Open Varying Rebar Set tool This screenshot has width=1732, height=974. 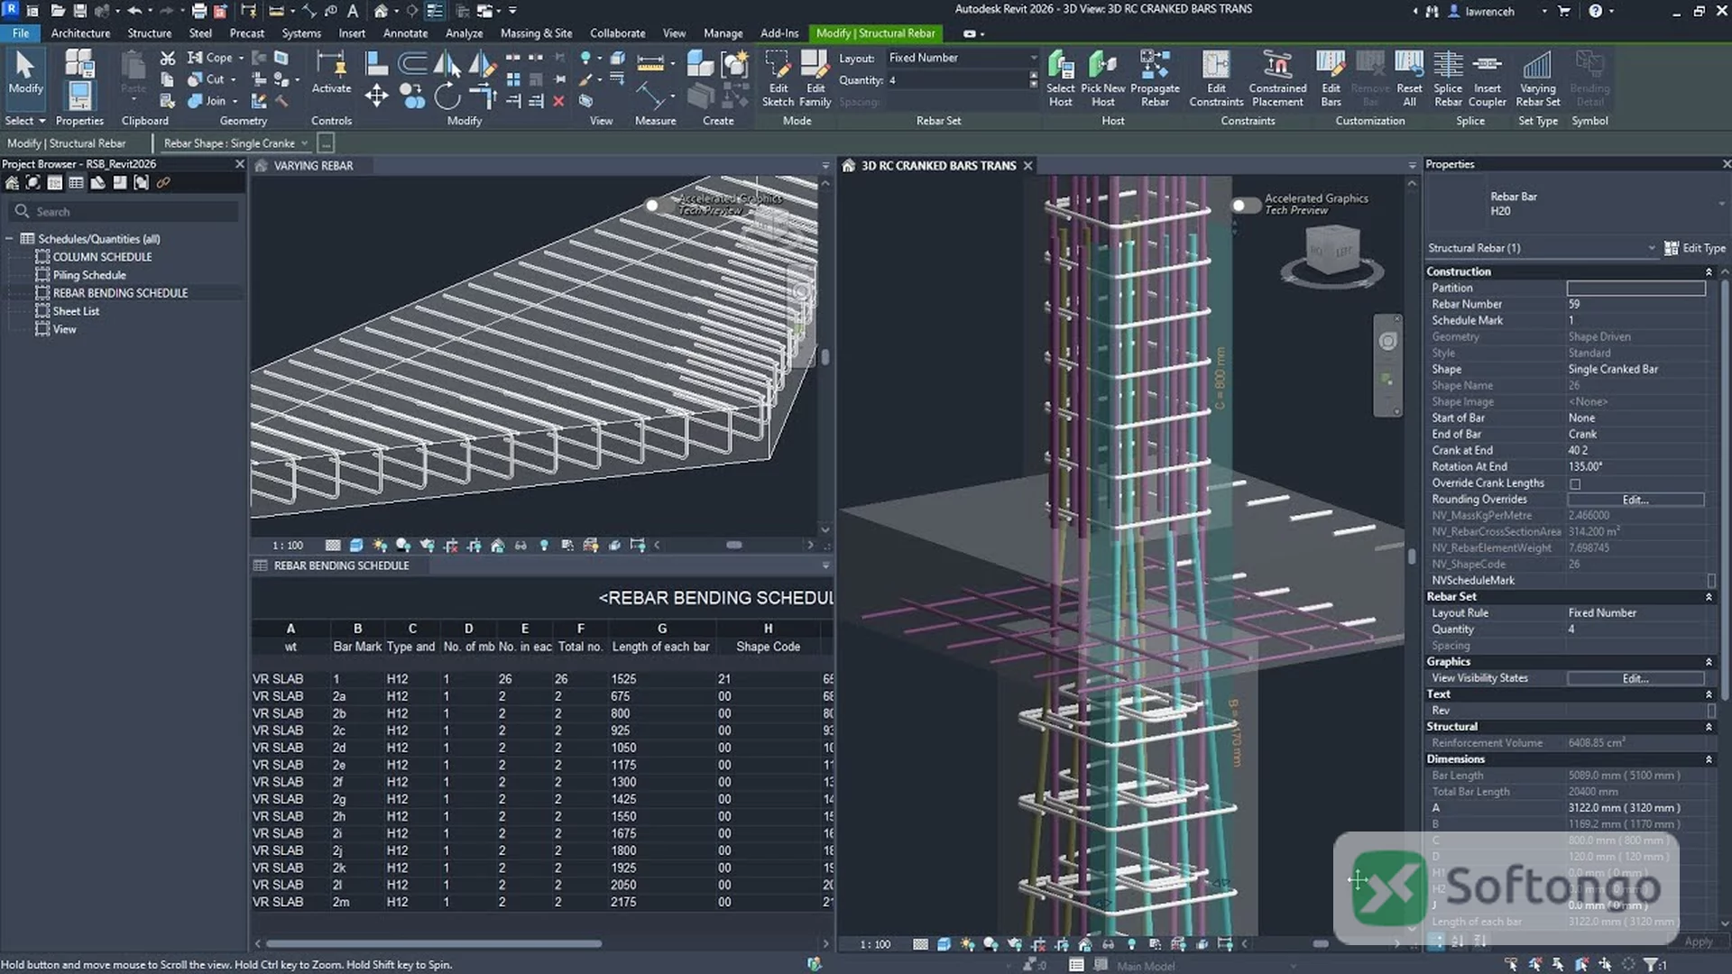(1537, 78)
